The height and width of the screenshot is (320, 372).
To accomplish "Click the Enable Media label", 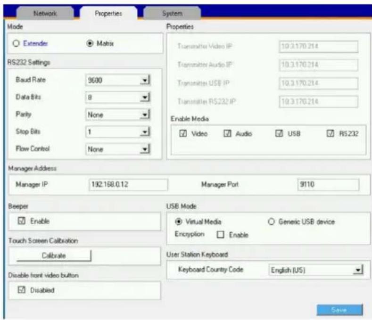I will point(190,119).
